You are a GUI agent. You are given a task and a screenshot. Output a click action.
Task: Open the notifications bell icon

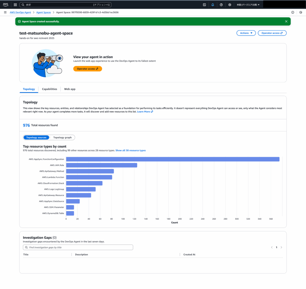(x=213, y=5)
